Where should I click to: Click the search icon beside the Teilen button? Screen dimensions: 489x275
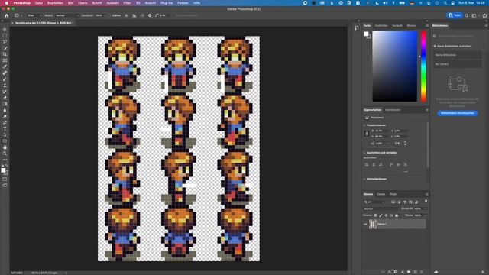tap(467, 15)
